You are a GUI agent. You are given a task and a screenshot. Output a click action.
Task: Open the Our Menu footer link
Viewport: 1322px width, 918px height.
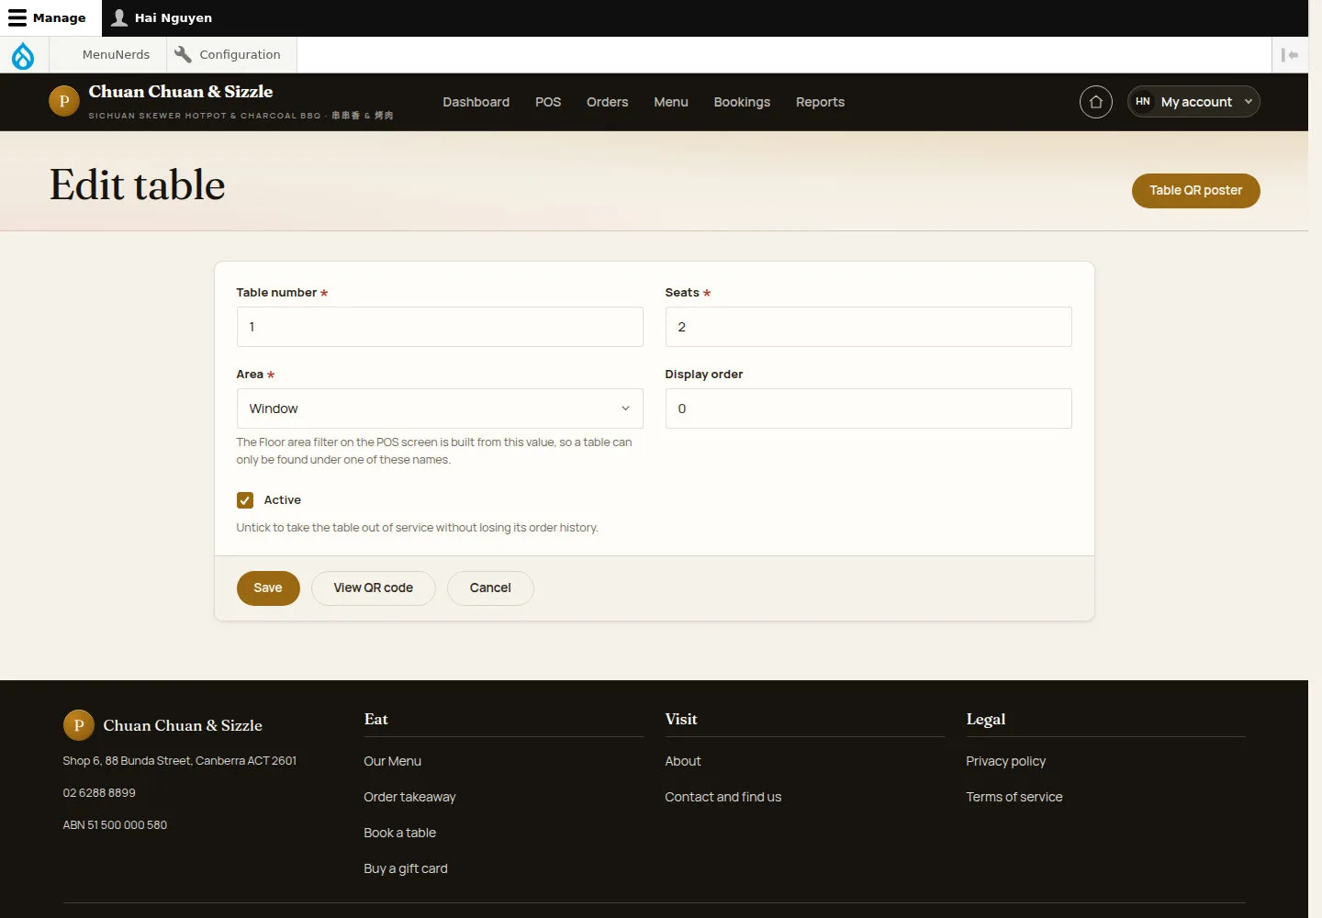pyautogui.click(x=393, y=761)
